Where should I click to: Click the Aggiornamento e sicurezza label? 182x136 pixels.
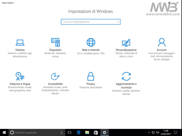pos(126,86)
